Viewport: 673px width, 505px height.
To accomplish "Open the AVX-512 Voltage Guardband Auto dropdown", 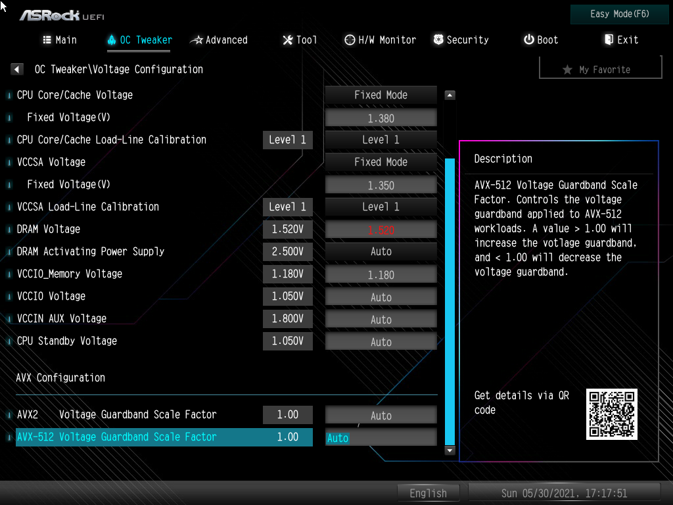I will 381,437.
